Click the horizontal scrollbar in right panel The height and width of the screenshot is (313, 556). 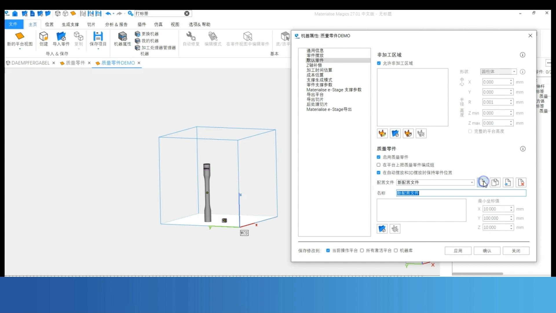click(x=477, y=274)
